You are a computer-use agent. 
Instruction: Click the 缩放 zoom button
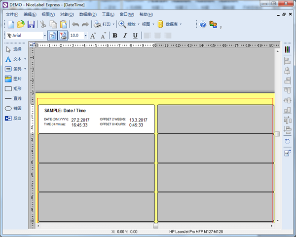point(127,24)
